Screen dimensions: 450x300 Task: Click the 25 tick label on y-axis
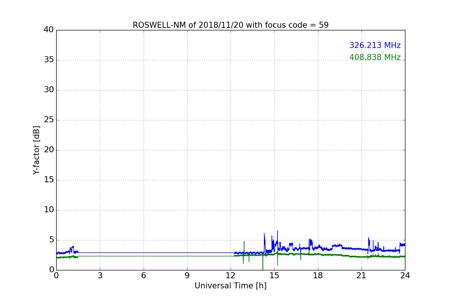49,120
